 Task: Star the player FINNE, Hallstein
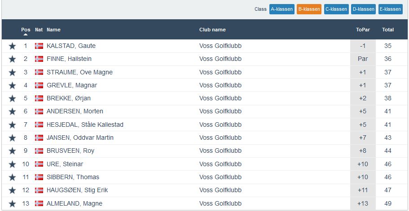click(12, 59)
